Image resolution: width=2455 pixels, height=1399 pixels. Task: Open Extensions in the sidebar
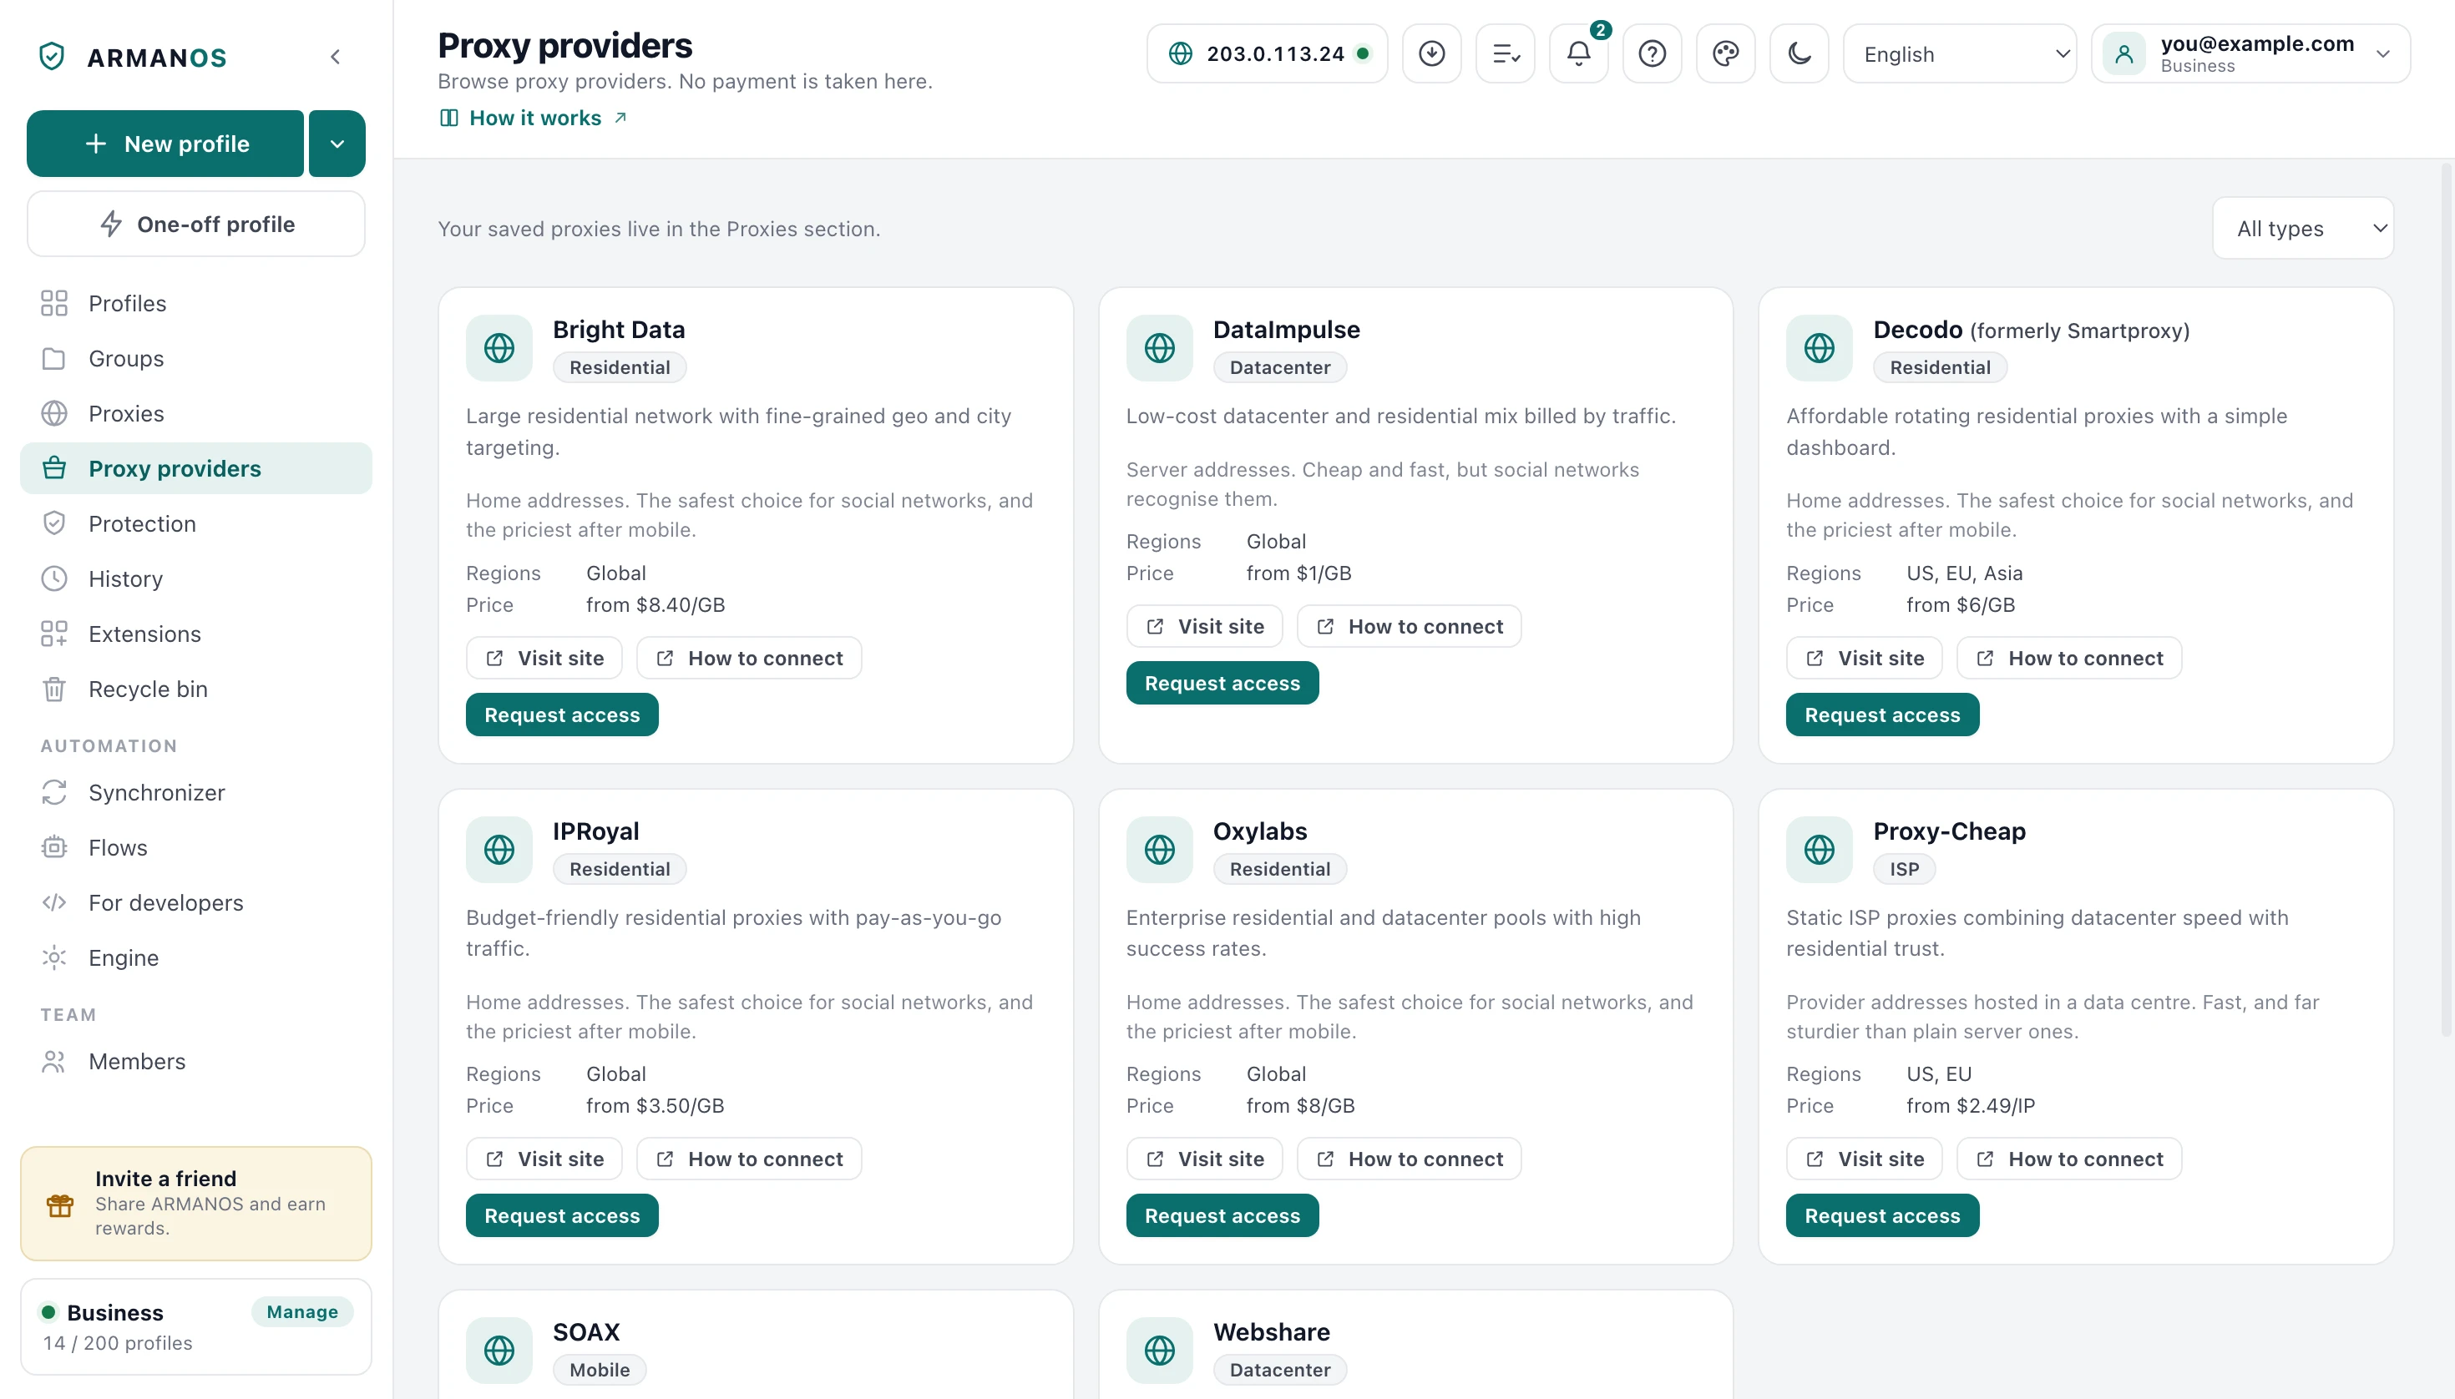196,634
